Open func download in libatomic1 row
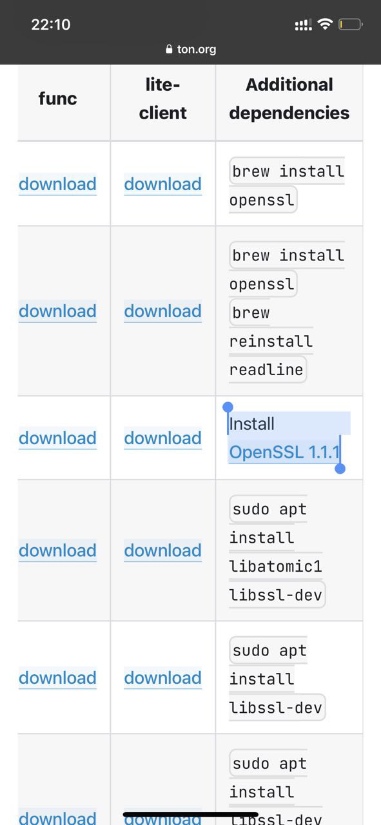Image resolution: width=381 pixels, height=825 pixels. point(57,550)
